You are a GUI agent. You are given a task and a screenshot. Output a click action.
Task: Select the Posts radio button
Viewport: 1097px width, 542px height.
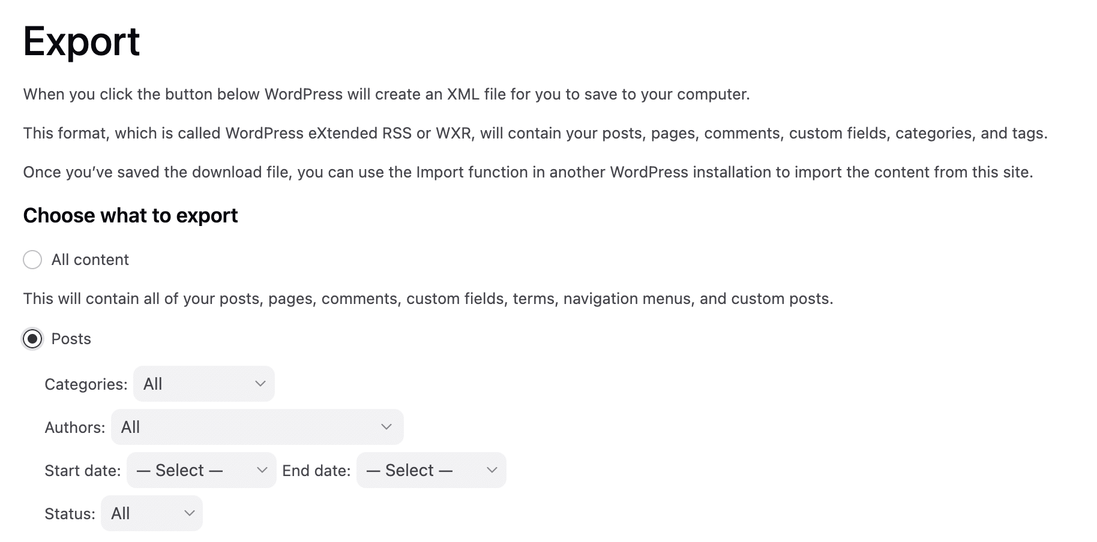pyautogui.click(x=32, y=339)
